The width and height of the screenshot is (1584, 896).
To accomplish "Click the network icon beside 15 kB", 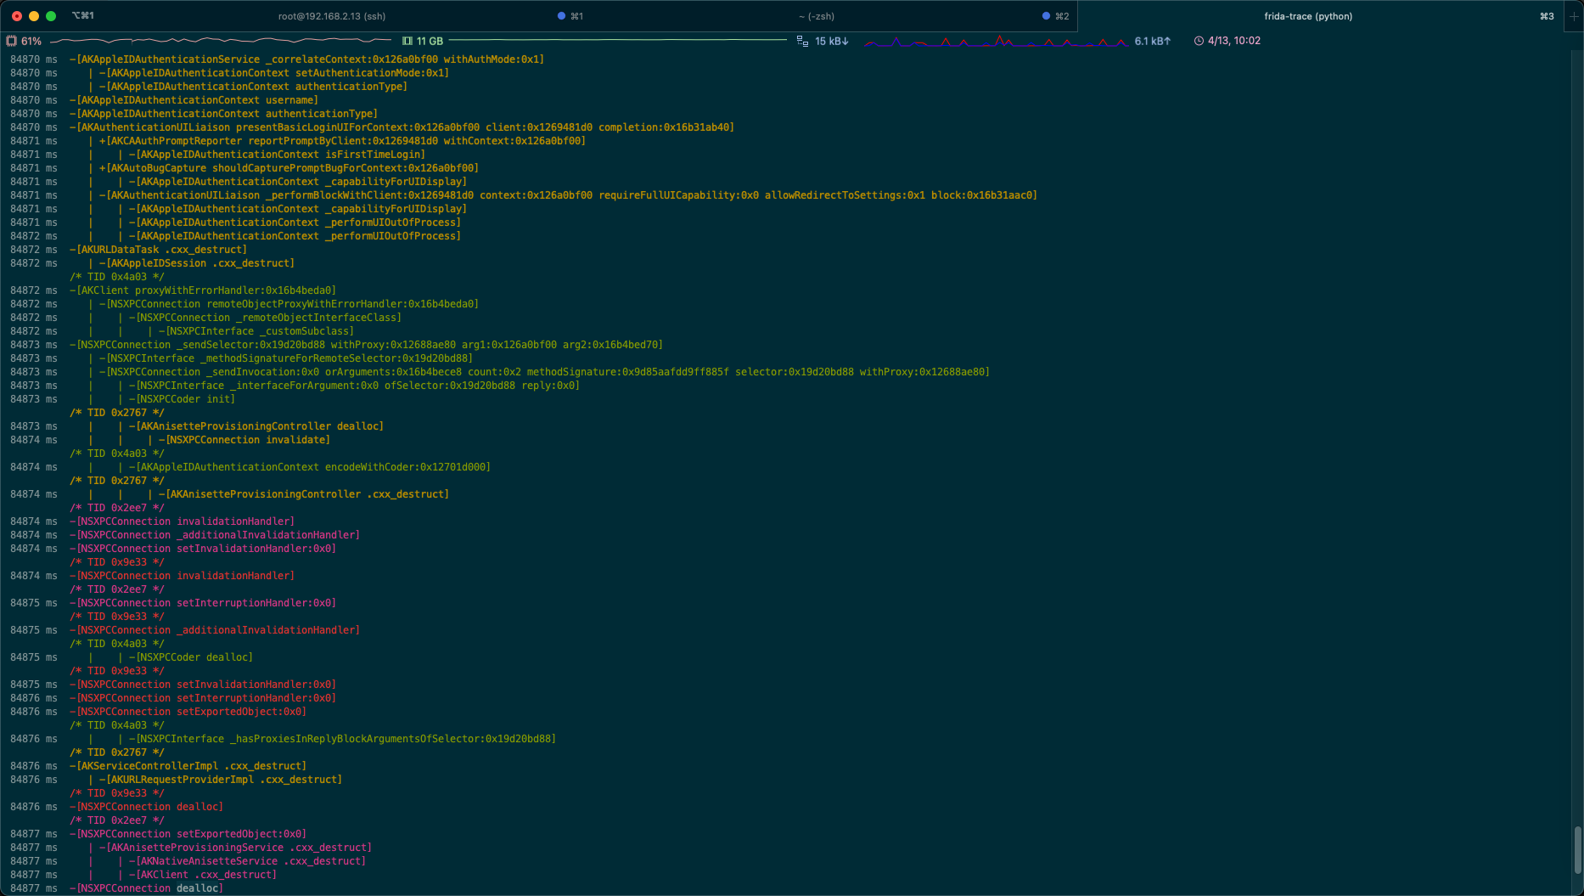I will pos(802,41).
